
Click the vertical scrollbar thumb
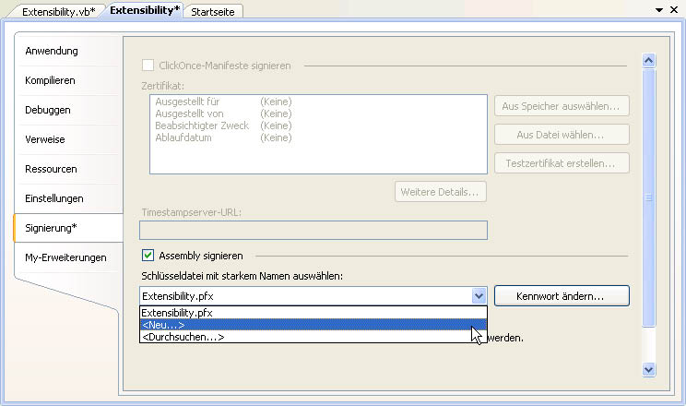click(648, 197)
